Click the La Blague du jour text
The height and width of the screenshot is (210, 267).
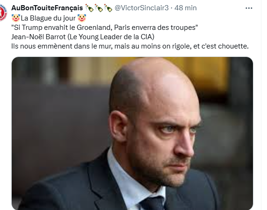coord(48,18)
